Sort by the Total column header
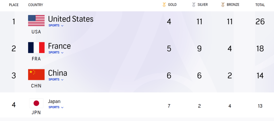The width and height of the screenshot is (274, 121). (x=260, y=5)
